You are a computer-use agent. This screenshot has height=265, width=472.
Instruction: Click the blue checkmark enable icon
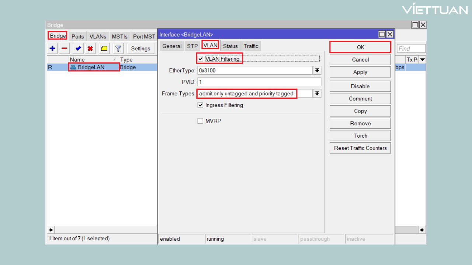(x=78, y=48)
